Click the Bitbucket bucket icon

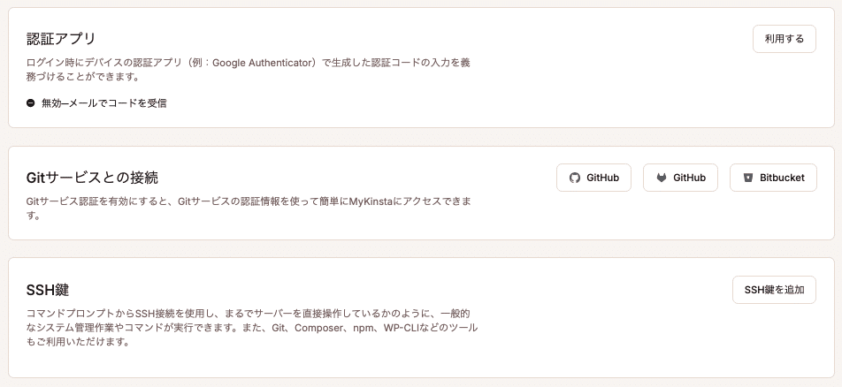coord(747,178)
